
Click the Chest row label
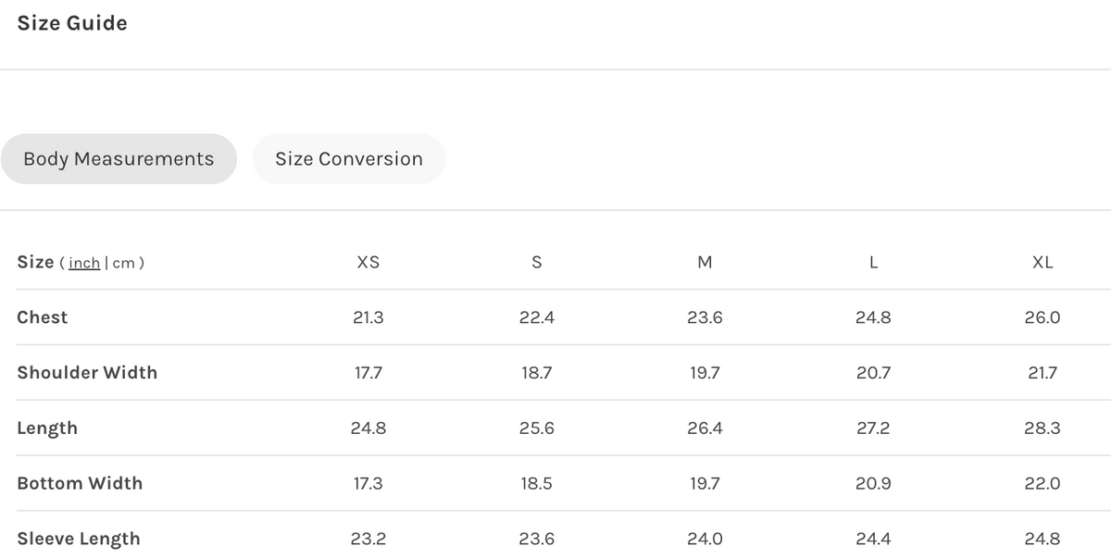point(43,317)
